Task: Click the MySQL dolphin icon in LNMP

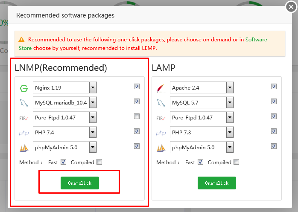Action: point(23,103)
